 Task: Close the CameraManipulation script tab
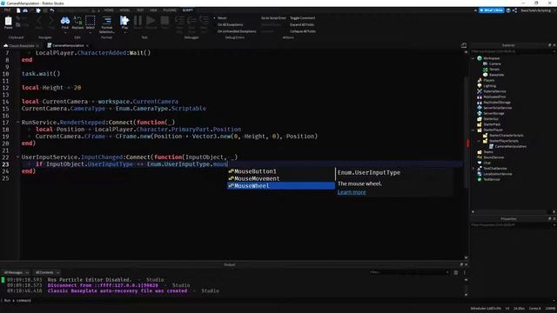(87, 45)
